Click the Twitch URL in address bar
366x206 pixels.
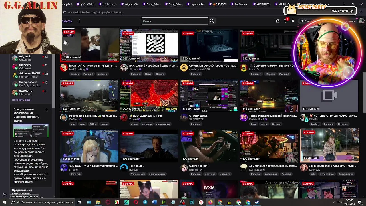[x=95, y=12]
